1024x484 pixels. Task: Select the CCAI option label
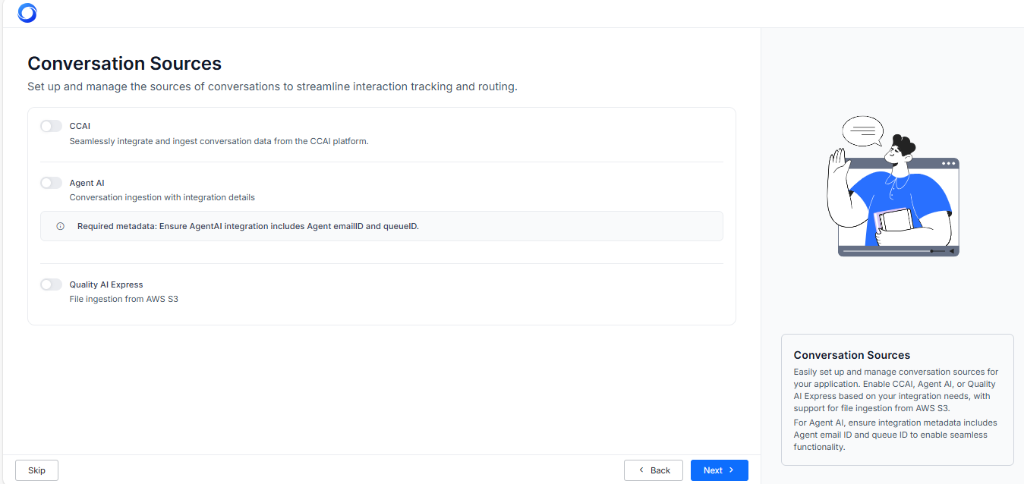pos(80,126)
